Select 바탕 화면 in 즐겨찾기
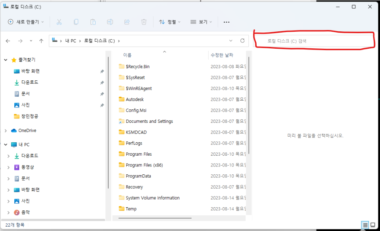 [27, 71]
